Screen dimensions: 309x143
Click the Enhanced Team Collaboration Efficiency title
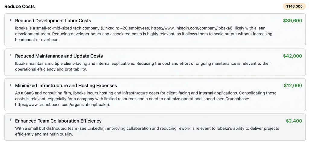click(58, 121)
